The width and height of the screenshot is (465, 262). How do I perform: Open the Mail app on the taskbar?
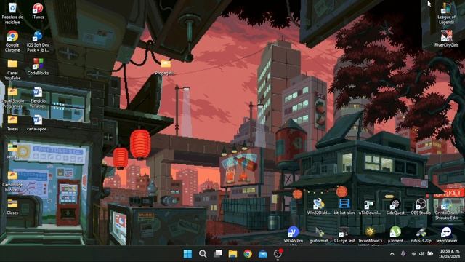(x=263, y=254)
